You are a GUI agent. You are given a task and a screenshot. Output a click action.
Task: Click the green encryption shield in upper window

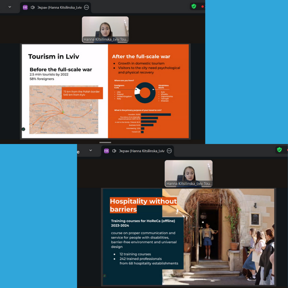point(194,6)
